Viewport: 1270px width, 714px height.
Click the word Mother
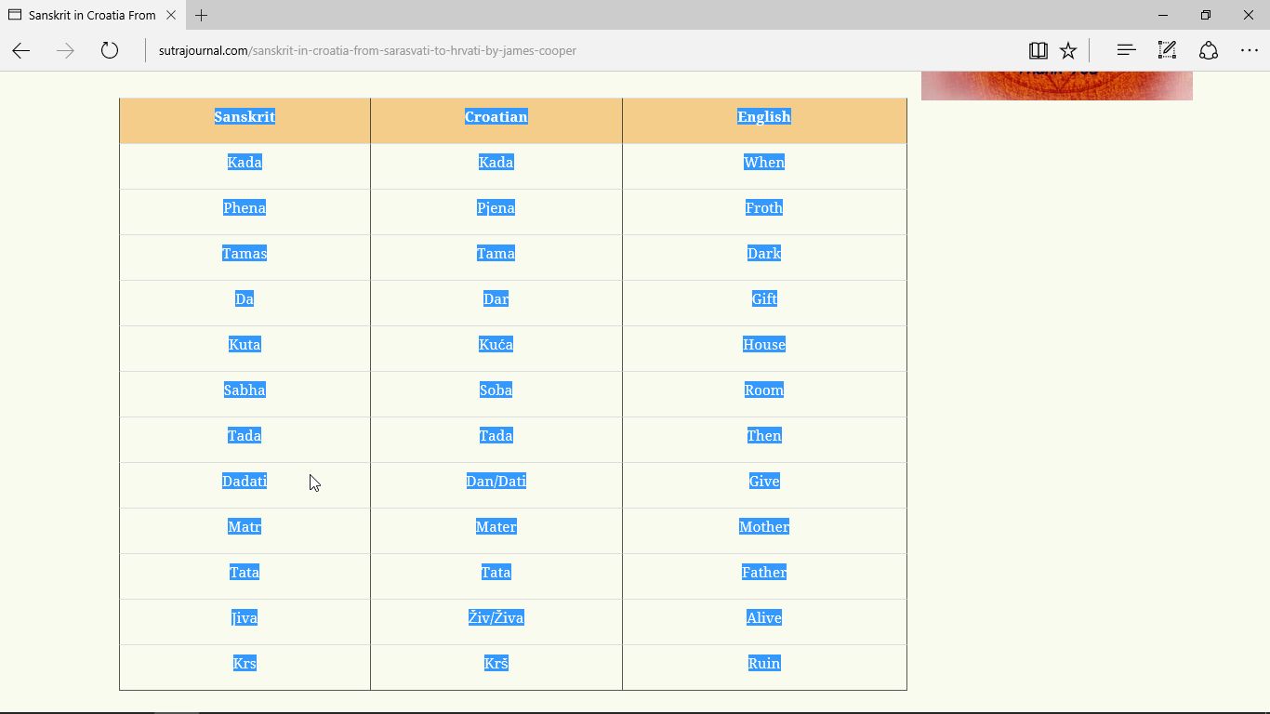pyautogui.click(x=764, y=526)
